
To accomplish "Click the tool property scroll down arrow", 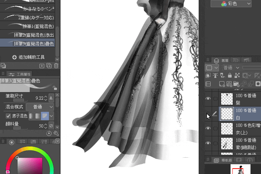I will tap(57, 127).
